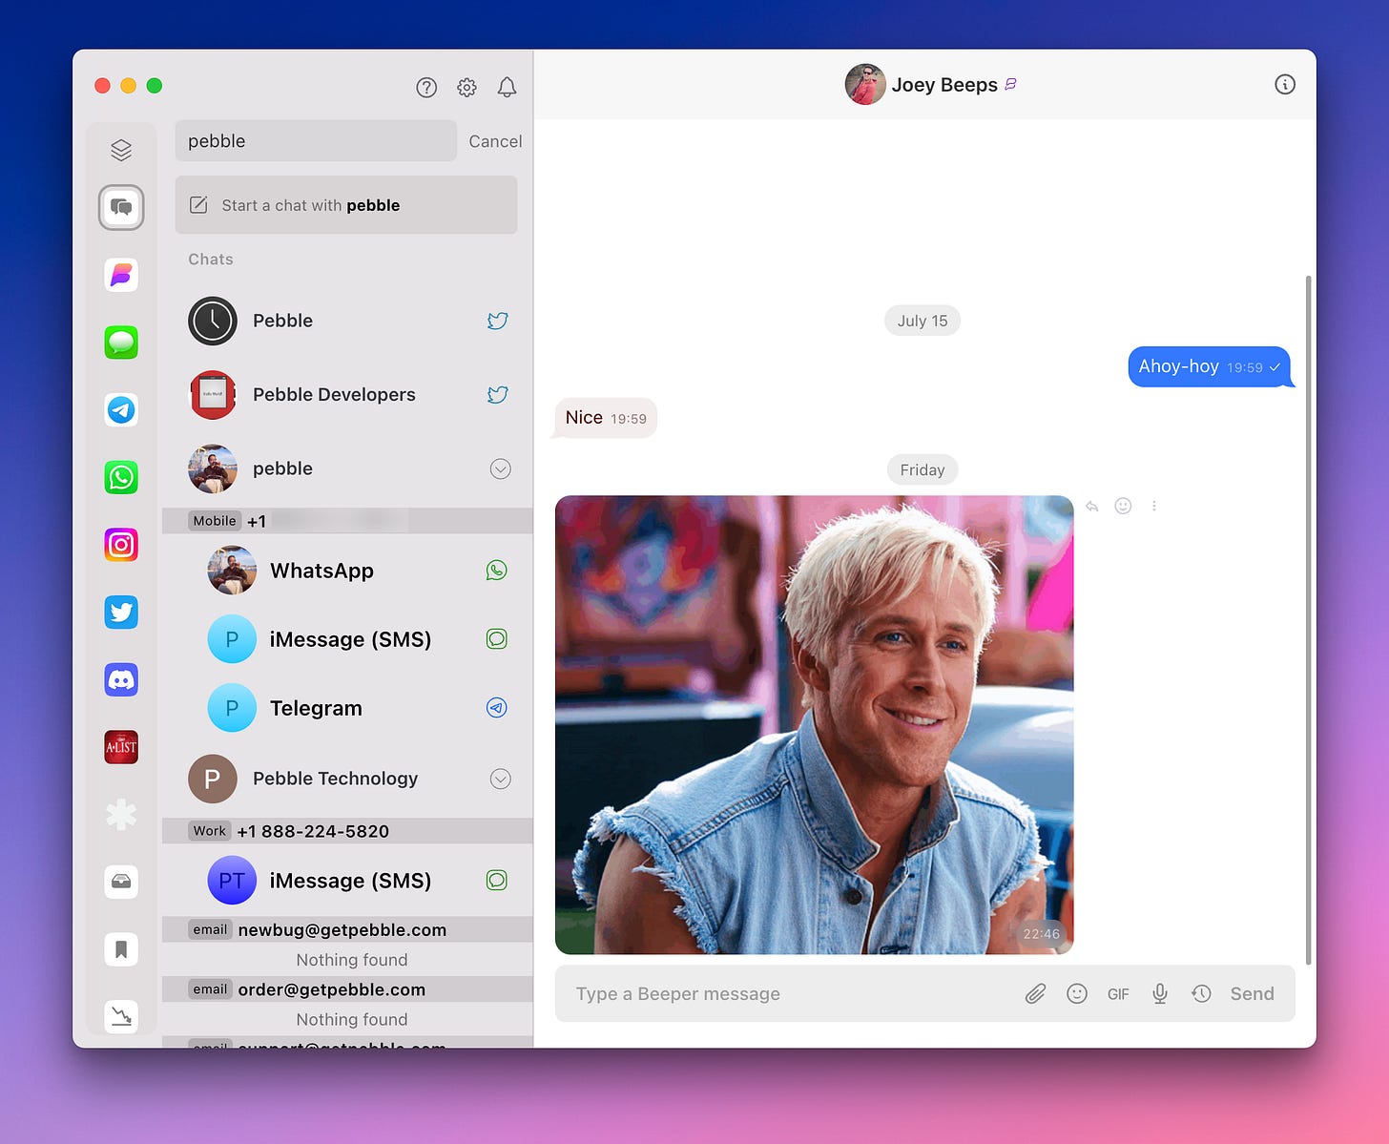Collapse the Pebble Technology contact chevron
The image size is (1389, 1144).
[x=501, y=779]
